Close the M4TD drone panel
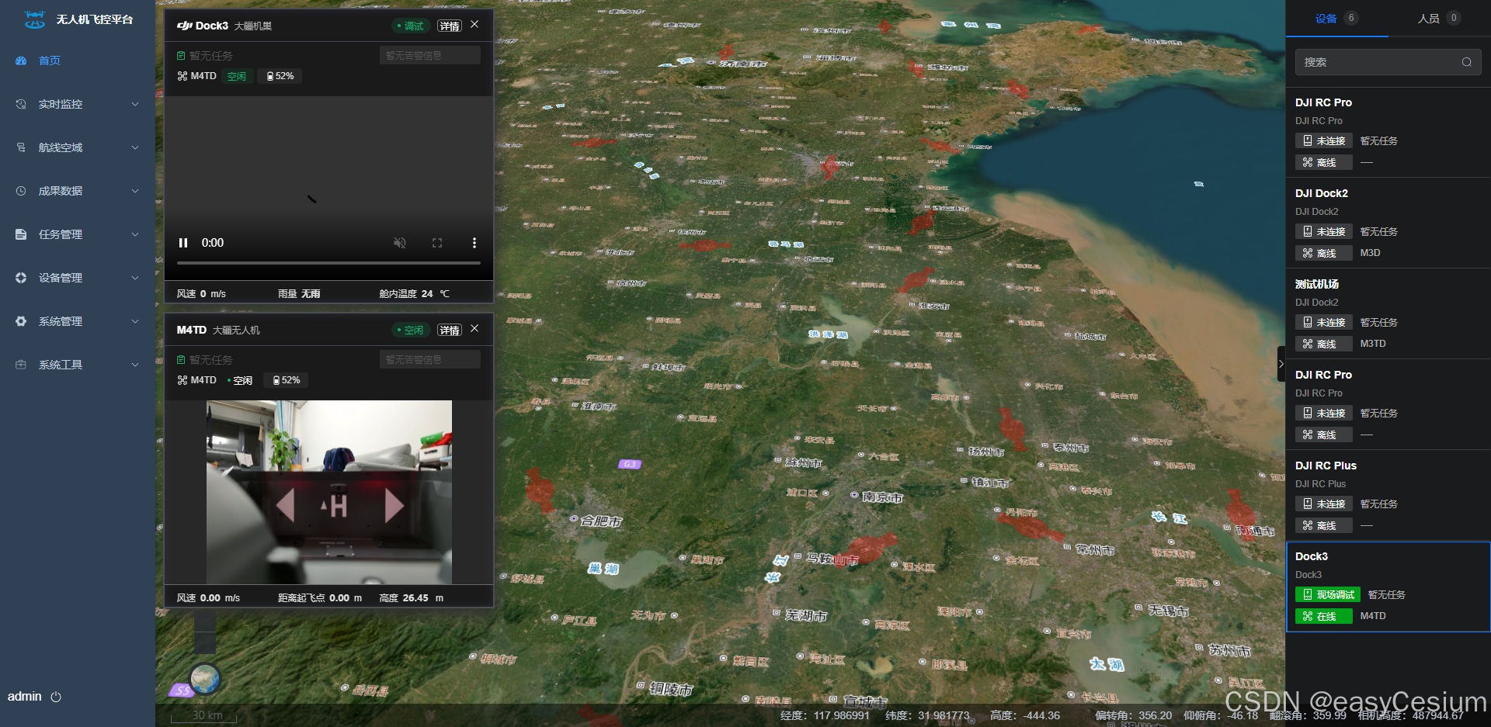Screen dimensions: 1491x727 click(x=474, y=329)
